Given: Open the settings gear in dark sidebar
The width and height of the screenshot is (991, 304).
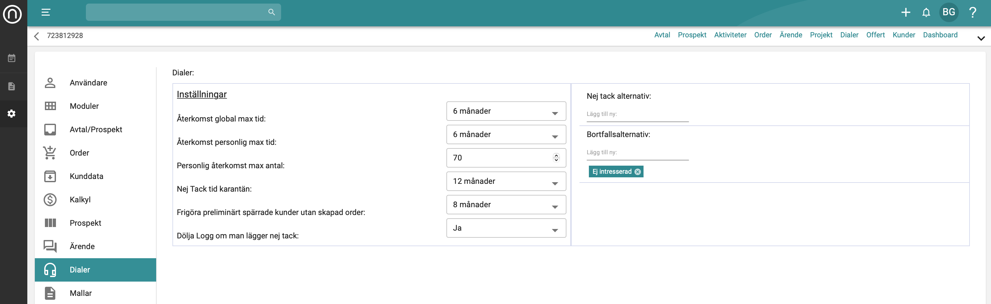Looking at the screenshot, I should tap(11, 114).
